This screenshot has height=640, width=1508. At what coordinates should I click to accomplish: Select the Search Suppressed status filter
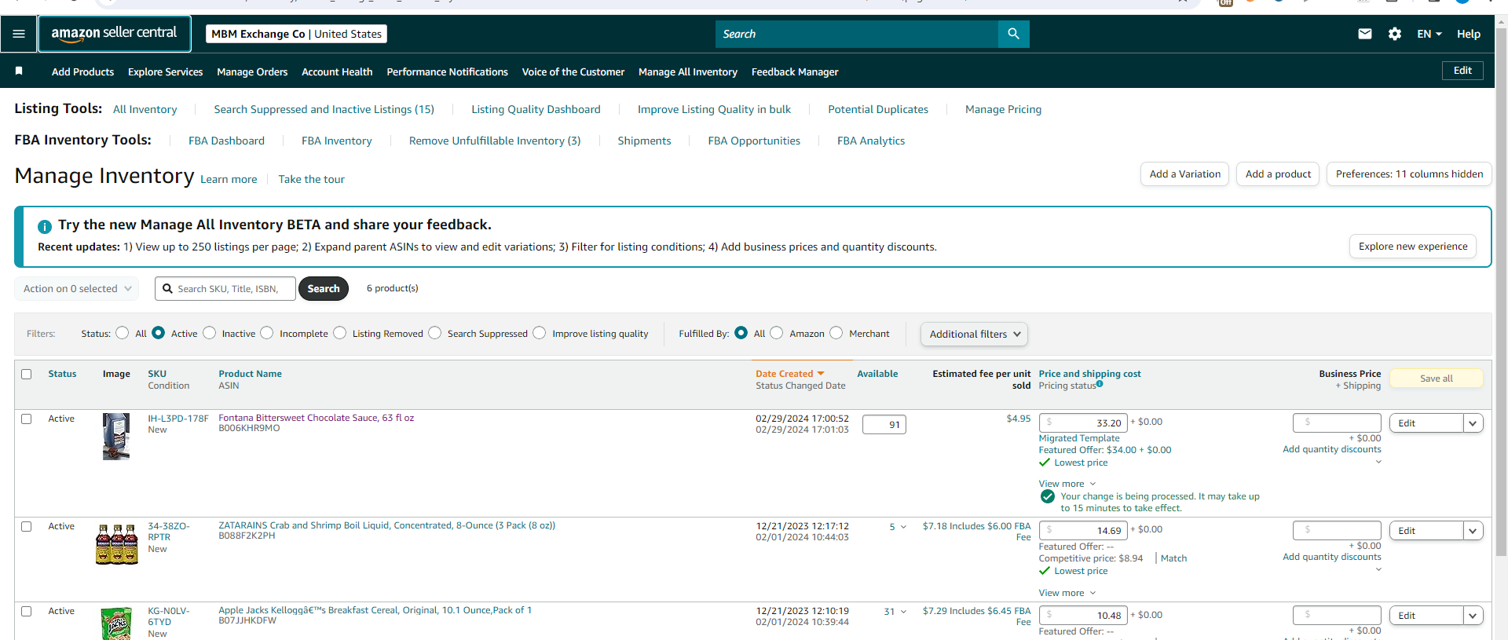434,333
